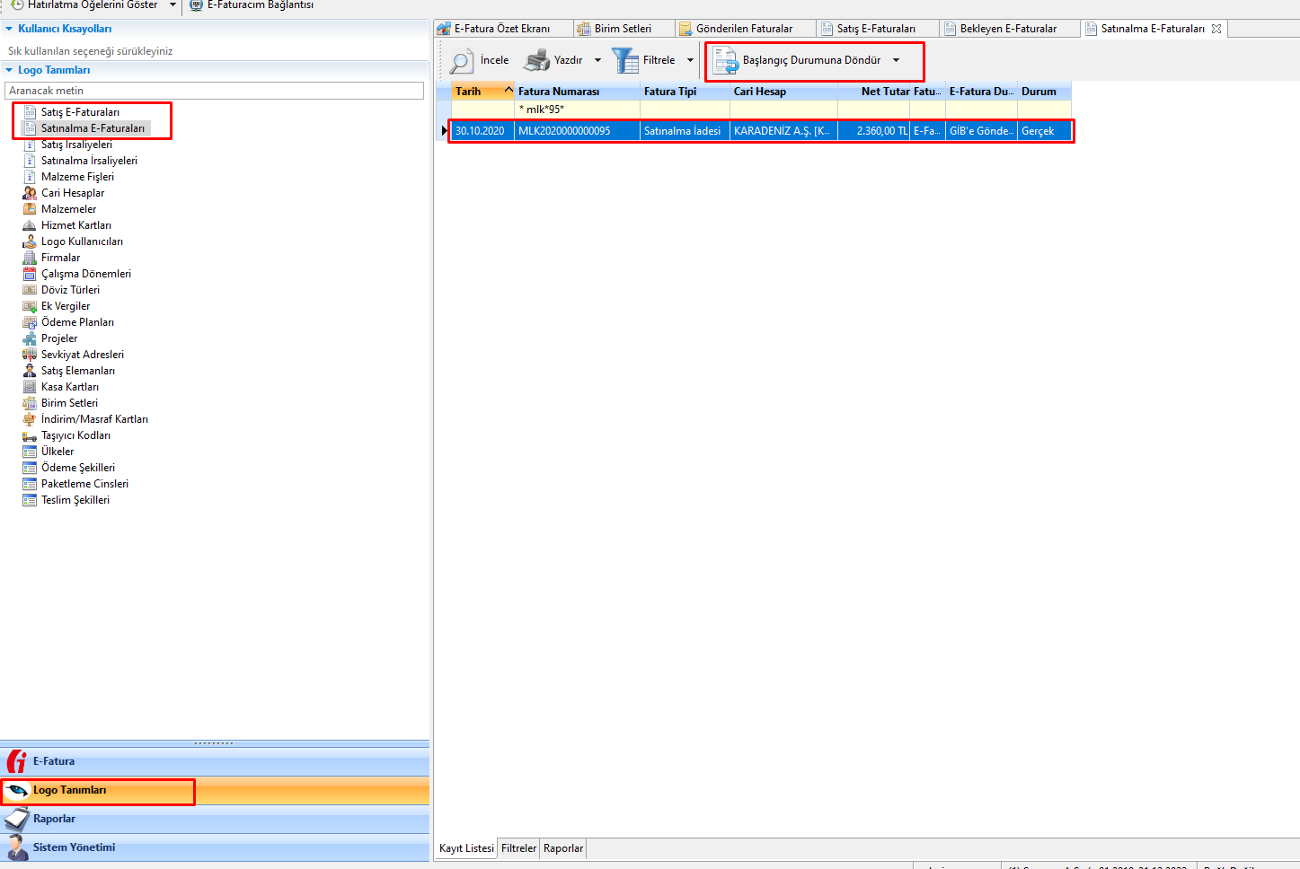Collapse the Logo Tanımları section
Screen dimensions: 1300x869
point(9,70)
